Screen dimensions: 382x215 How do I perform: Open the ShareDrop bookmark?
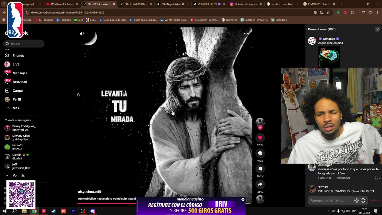point(229,20)
